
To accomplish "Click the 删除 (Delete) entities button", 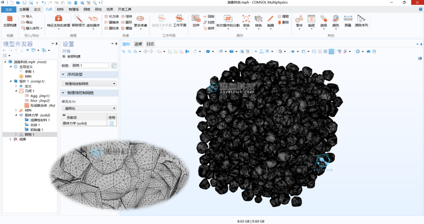I will 283,22.
